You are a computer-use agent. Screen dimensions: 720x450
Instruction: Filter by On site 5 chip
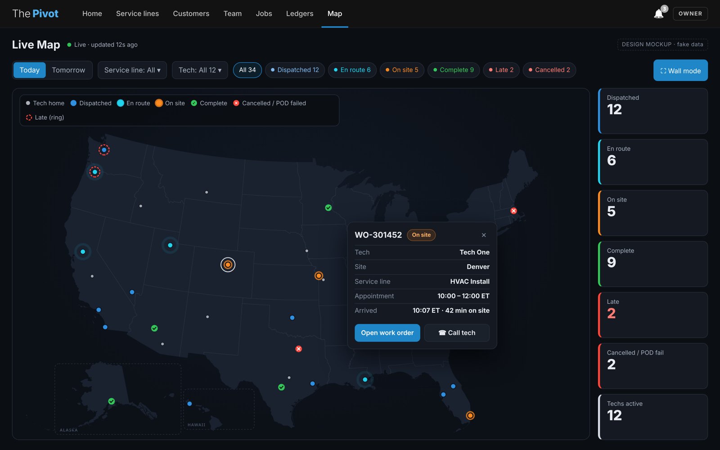402,70
